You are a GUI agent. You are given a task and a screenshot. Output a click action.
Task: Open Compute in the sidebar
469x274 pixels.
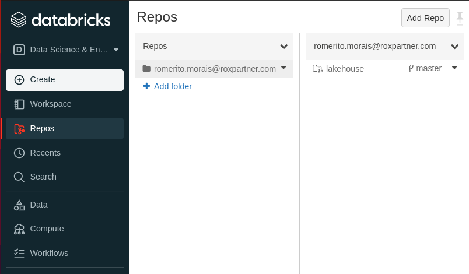[65, 229]
